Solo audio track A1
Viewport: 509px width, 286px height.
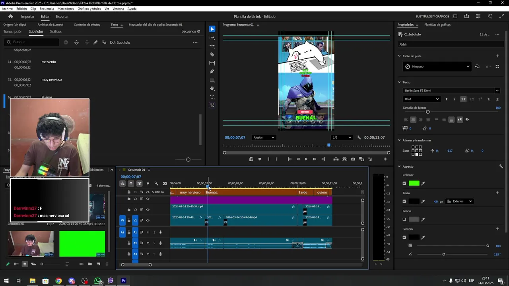(x=154, y=232)
